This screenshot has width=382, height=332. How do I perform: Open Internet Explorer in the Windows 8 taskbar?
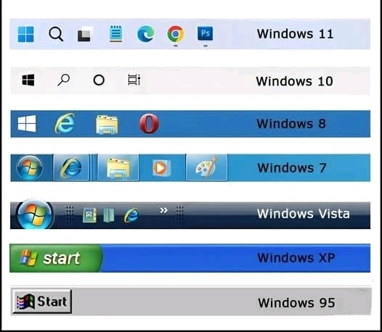[x=65, y=123]
